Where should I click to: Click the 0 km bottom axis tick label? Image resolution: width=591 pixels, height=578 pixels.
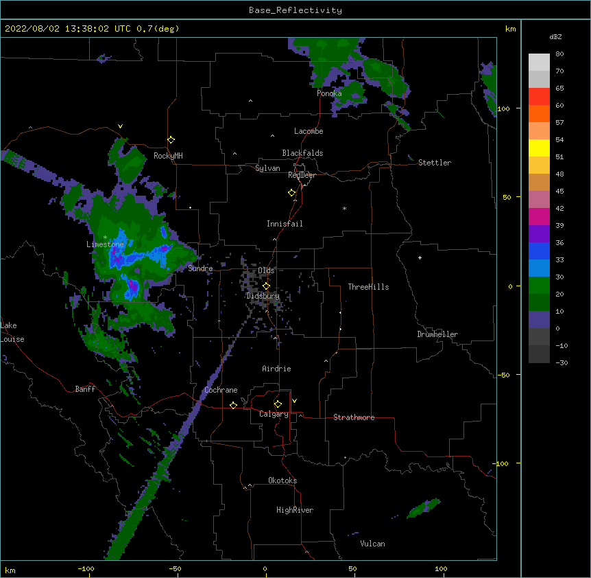coord(265,569)
